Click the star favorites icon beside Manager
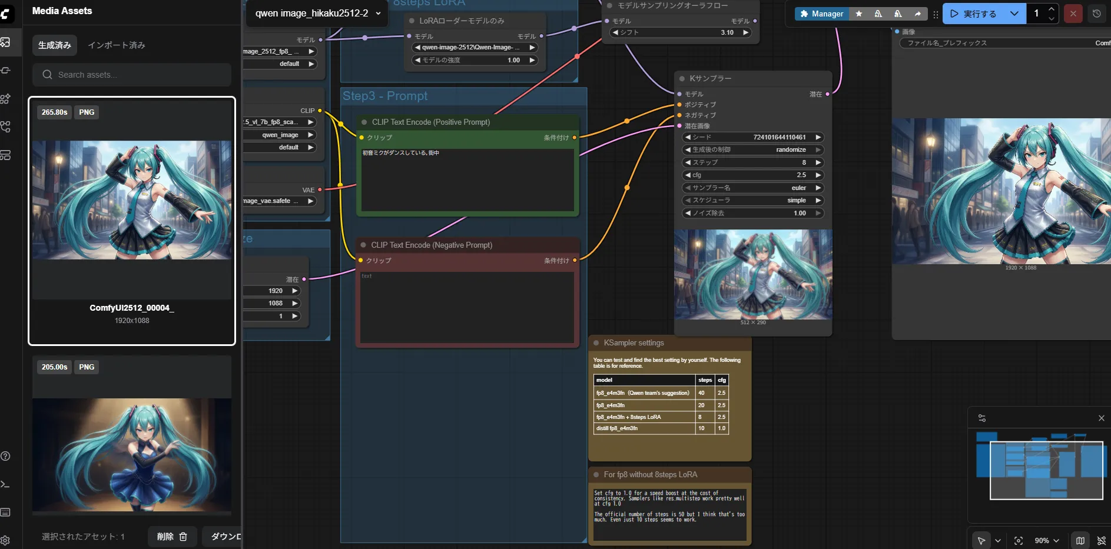1111x549 pixels. coord(859,14)
